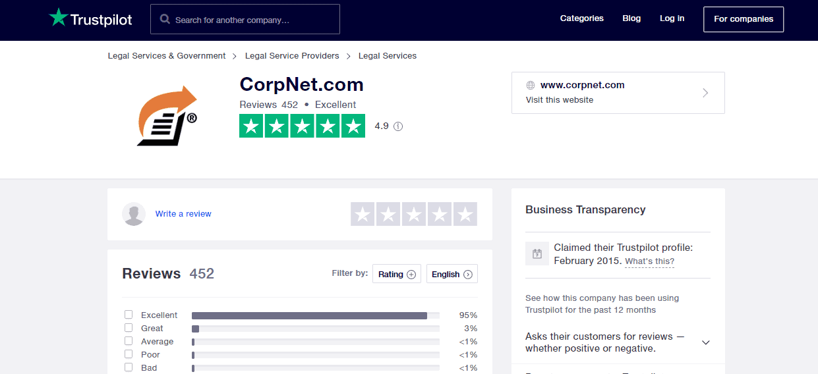This screenshot has height=374, width=818.
Task: Click chevron arrow in corpnet website card
Action: coord(705,93)
